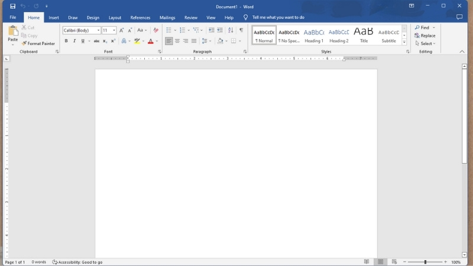Click the zoom slider in status bar
This screenshot has height=266, width=473.
425,262
